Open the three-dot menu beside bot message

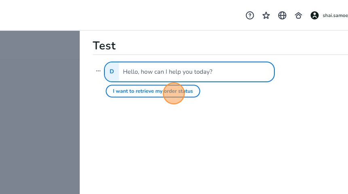click(x=98, y=71)
